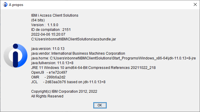The height and width of the screenshot is (112, 200).
Task: Click the OpenJ9 e1e72c497 line
Action: (49, 72)
